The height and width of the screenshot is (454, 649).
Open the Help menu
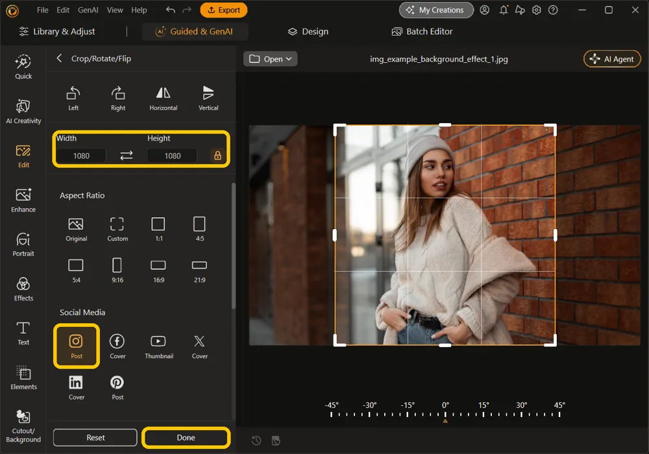tap(139, 10)
